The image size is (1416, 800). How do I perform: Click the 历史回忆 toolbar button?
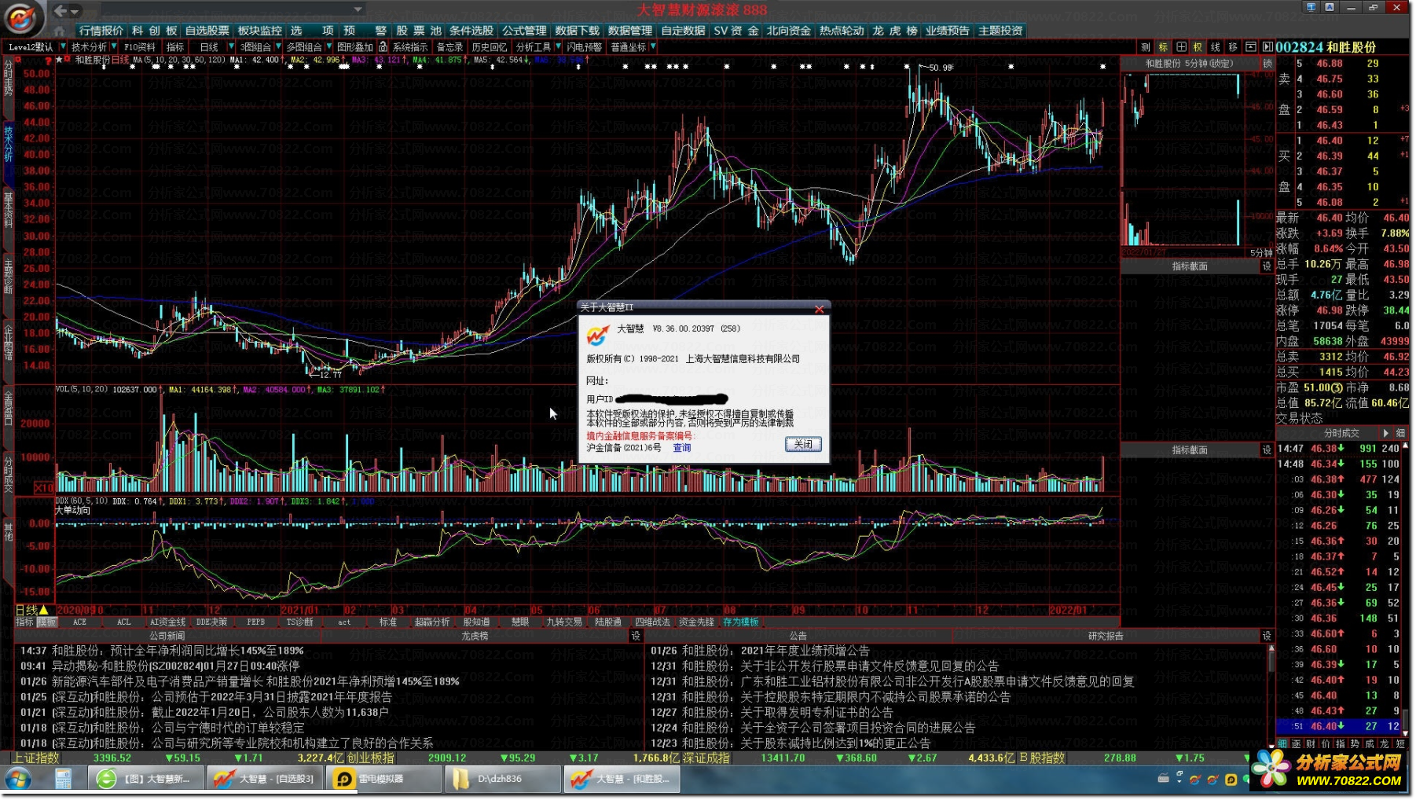pos(489,47)
